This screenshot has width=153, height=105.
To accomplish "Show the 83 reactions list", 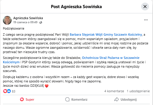I will 14,91.
